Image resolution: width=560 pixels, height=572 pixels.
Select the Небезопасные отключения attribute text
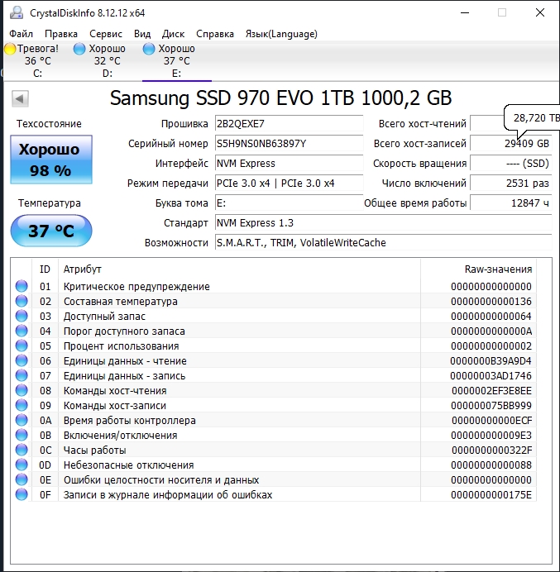click(x=128, y=465)
